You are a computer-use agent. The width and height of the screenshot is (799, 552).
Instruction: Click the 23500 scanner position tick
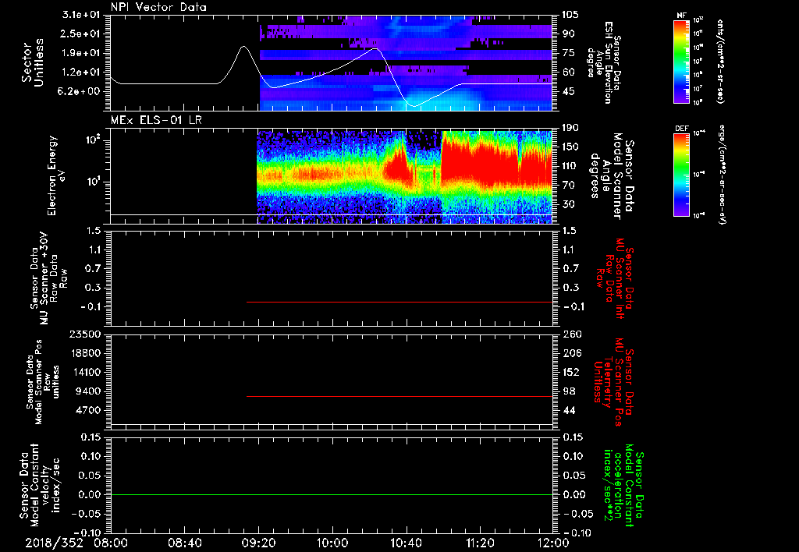[86, 334]
